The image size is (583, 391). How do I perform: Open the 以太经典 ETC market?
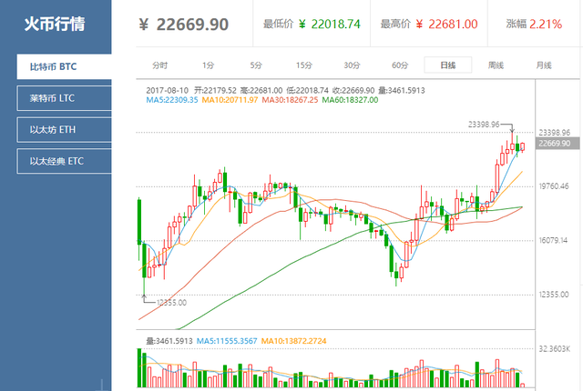(56, 162)
